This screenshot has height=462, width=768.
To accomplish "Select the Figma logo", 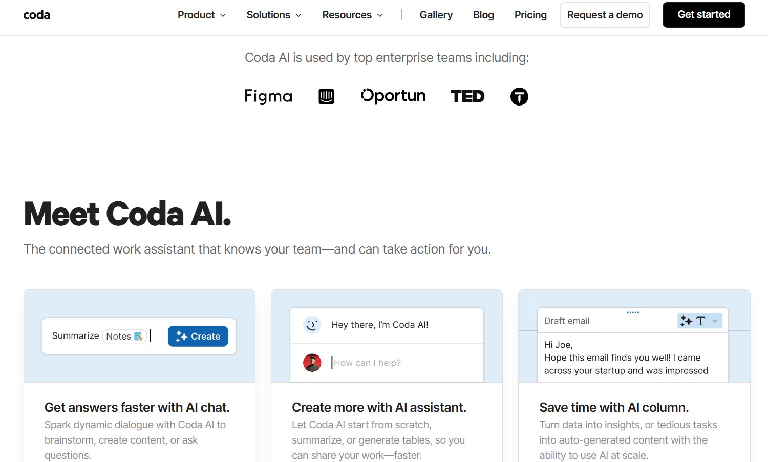I will tap(268, 96).
